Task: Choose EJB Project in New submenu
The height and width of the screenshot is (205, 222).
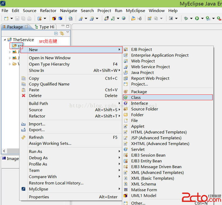Action: (168, 49)
